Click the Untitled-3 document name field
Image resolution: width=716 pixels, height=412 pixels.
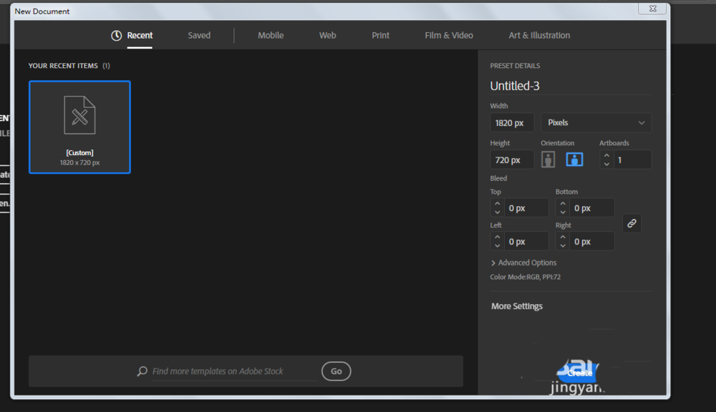(x=571, y=86)
